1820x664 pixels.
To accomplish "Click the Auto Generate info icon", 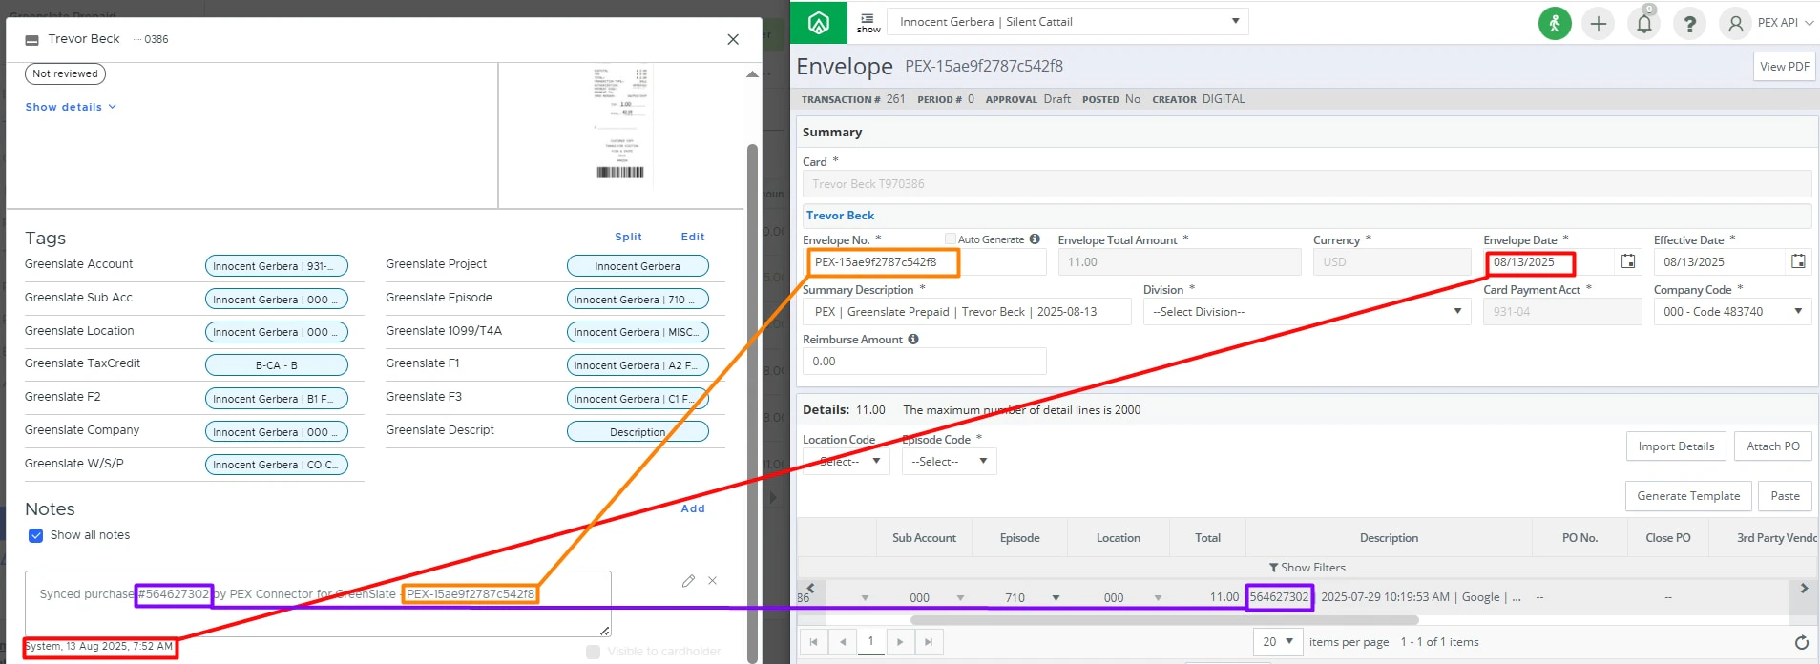I will click(x=1035, y=239).
